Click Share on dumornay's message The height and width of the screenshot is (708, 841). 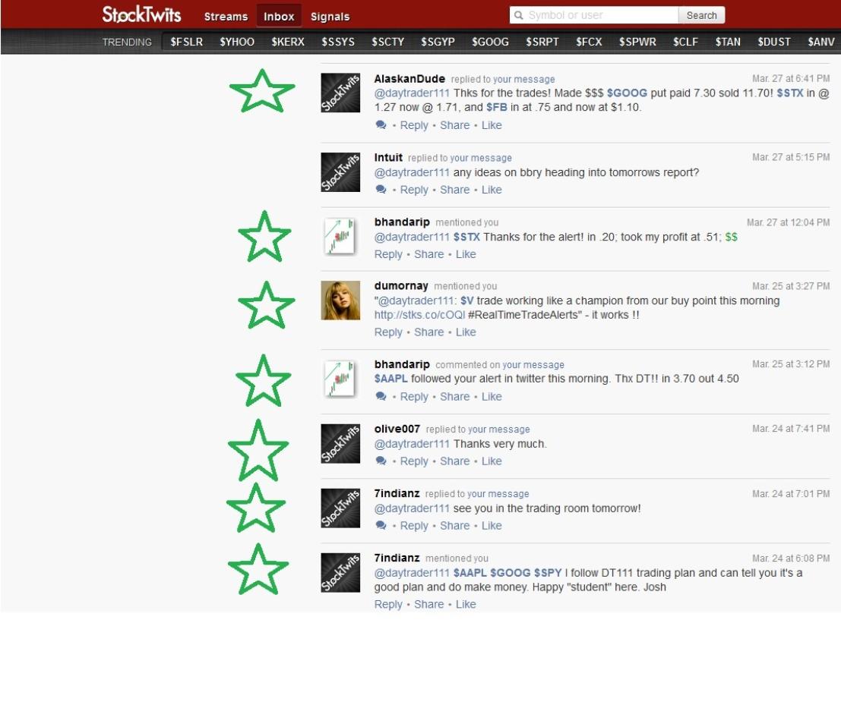pos(428,332)
